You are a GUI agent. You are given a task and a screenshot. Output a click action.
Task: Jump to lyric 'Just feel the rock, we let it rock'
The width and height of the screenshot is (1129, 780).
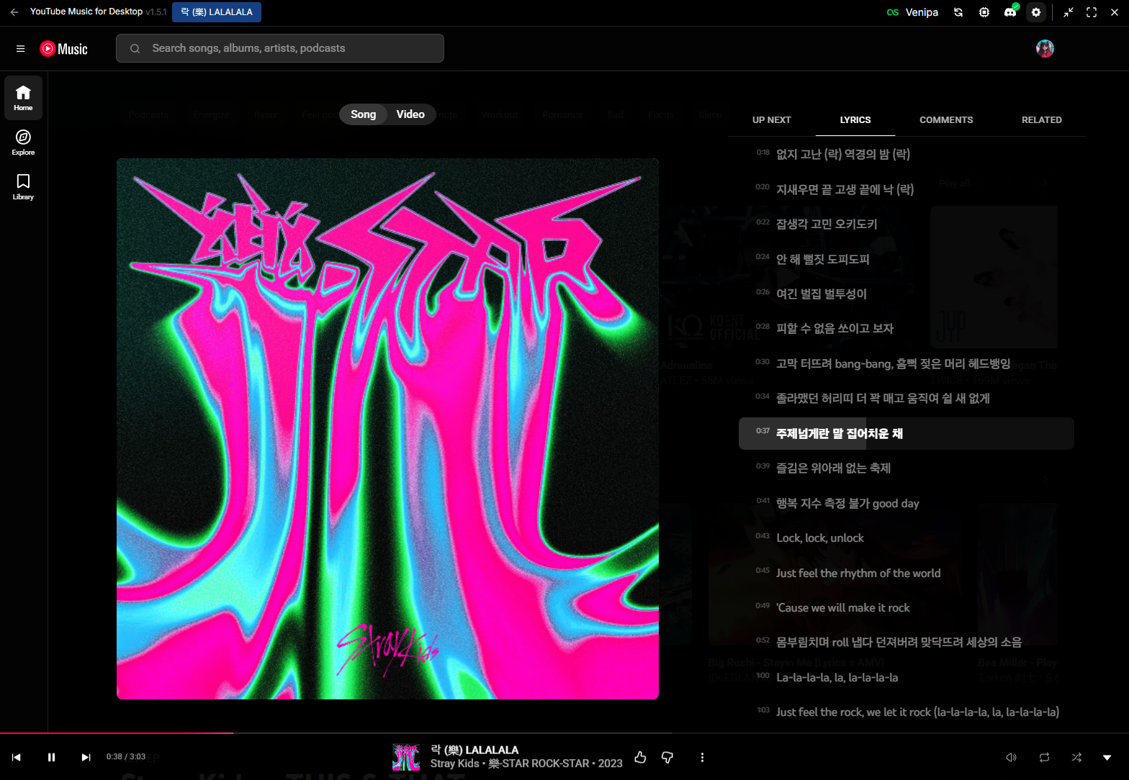coord(907,712)
